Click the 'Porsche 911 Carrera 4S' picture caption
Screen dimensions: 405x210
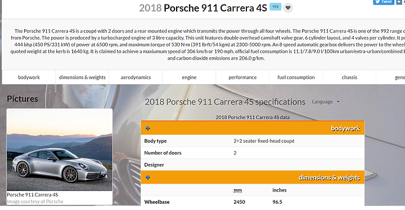coord(32,194)
